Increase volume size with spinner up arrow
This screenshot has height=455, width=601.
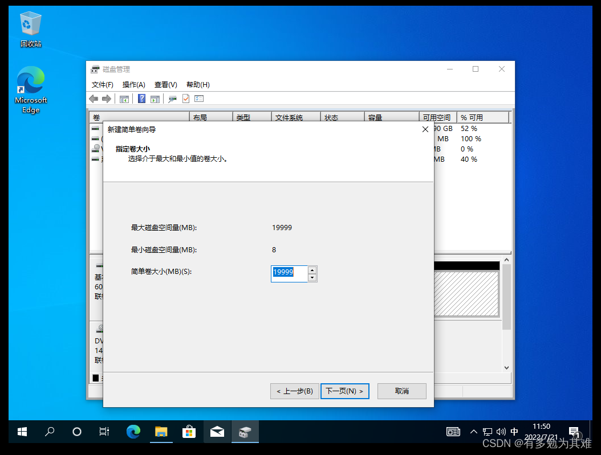[x=312, y=270]
